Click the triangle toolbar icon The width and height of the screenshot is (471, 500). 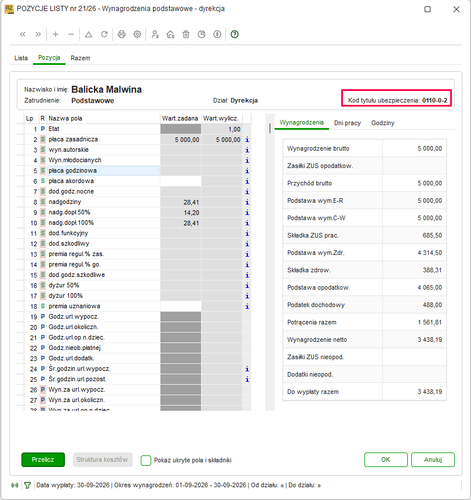tap(89, 34)
